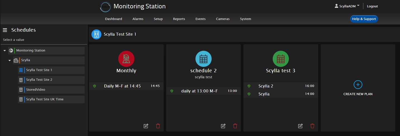Delete the schedule 2 plan

pos(235,126)
